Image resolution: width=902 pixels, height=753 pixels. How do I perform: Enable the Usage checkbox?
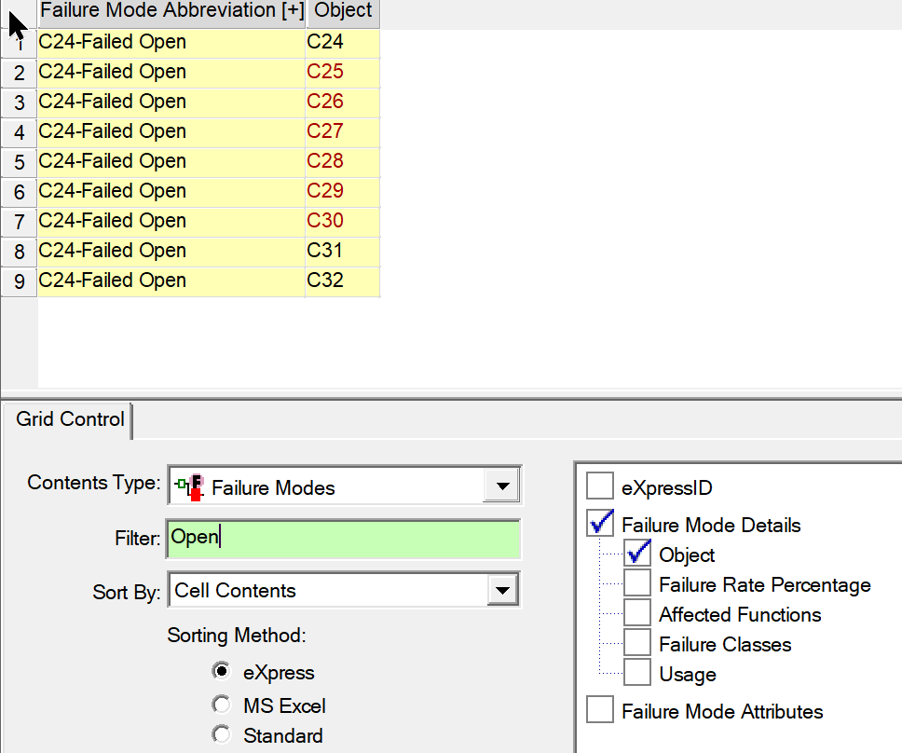click(x=637, y=673)
